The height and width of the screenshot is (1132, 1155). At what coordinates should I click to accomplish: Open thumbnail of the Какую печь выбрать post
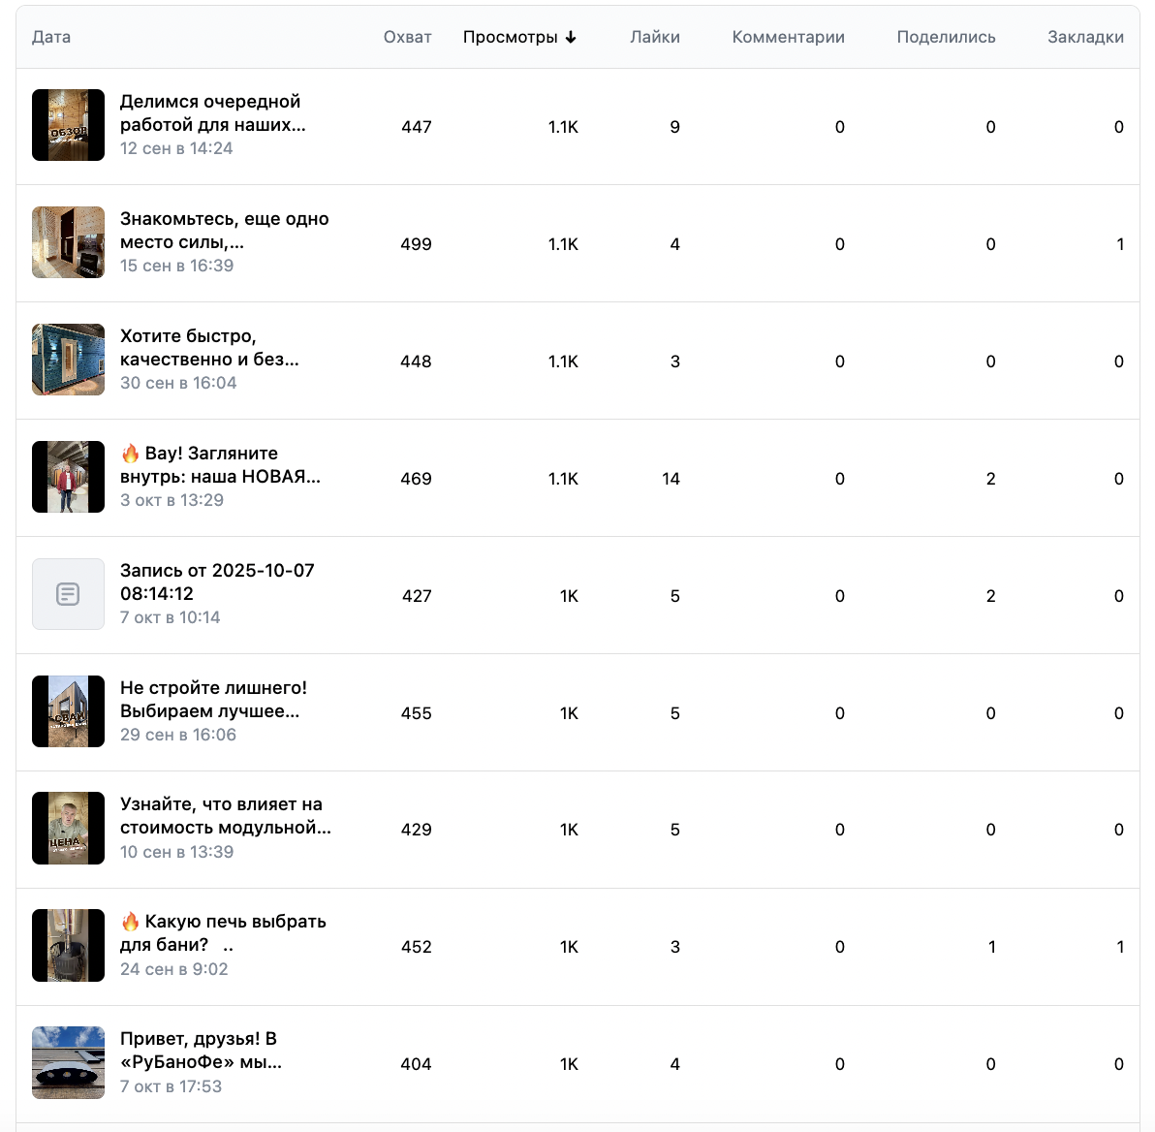[68, 946]
